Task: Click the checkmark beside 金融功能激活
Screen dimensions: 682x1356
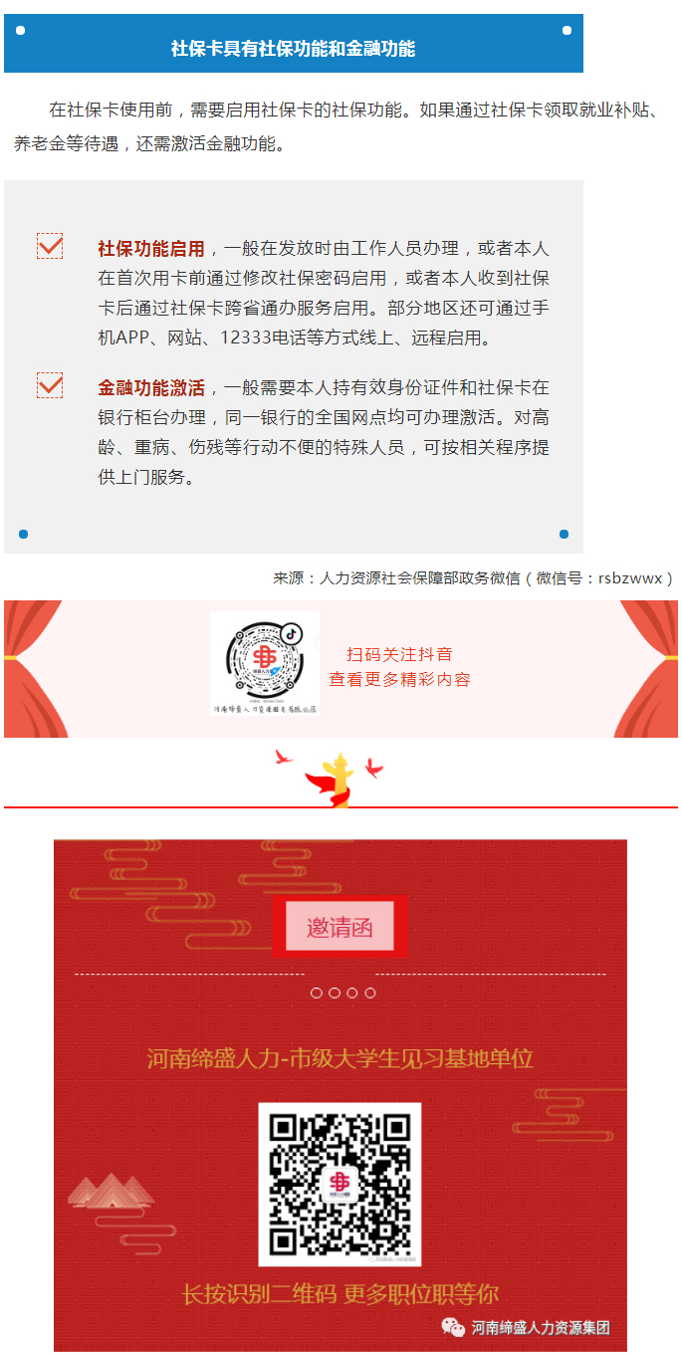Action: (50, 385)
